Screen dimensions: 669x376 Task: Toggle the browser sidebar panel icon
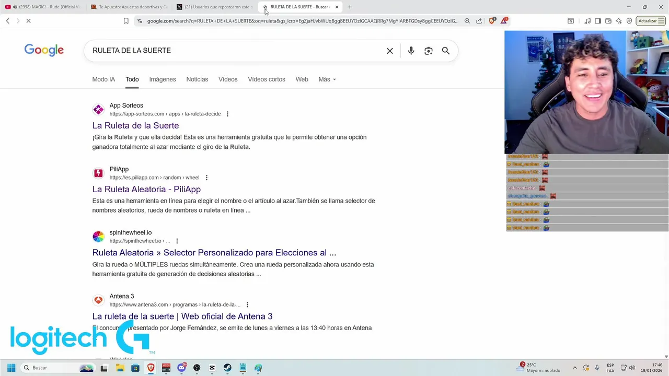click(598, 21)
